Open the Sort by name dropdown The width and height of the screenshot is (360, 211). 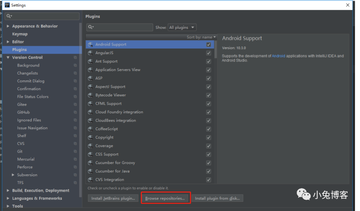point(201,37)
